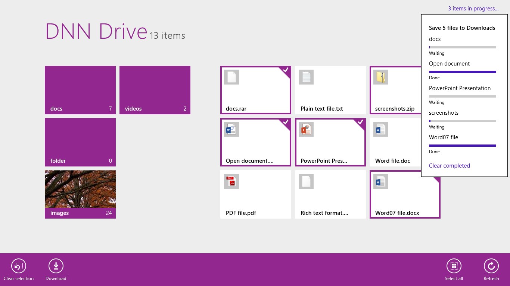Click the item count '7' on docs folder
This screenshot has width=510, height=286.
tap(111, 109)
